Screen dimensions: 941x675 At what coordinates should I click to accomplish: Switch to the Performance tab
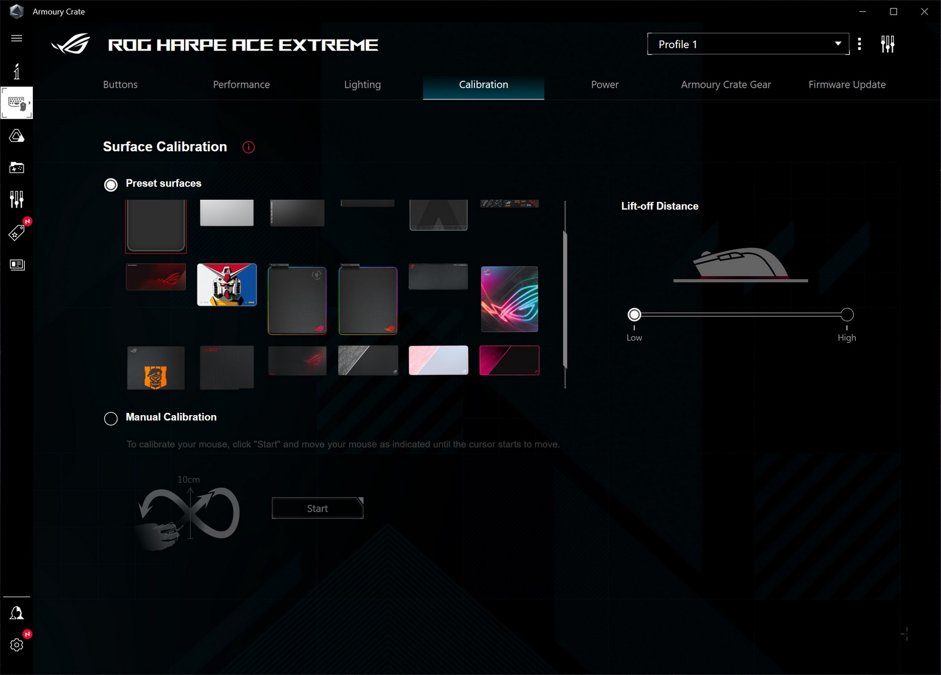[x=241, y=85]
